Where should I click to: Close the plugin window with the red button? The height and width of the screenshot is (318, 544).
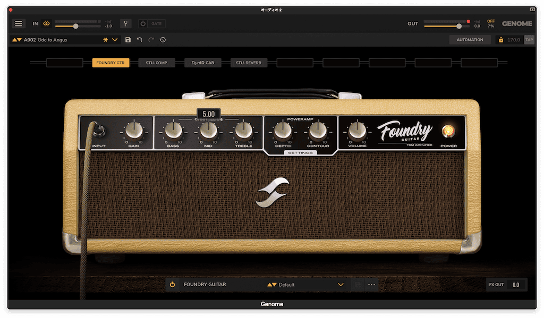coord(11,10)
